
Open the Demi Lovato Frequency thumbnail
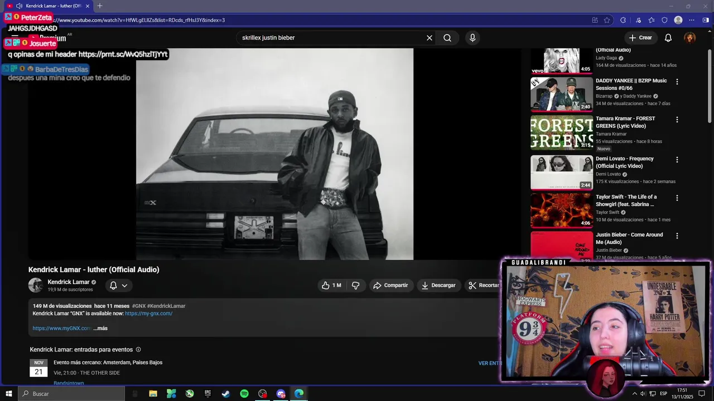coord(562,173)
